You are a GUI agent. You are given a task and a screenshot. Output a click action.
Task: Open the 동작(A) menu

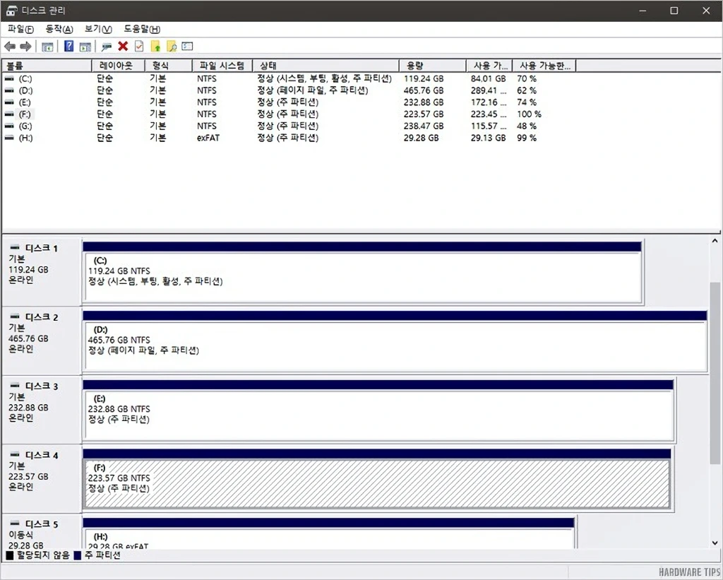[x=59, y=29]
